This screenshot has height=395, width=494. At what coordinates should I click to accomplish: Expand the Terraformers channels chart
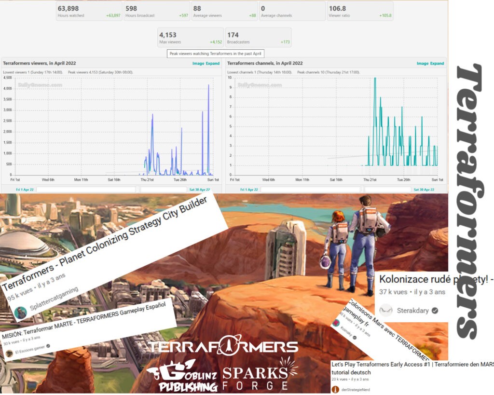coord(437,63)
